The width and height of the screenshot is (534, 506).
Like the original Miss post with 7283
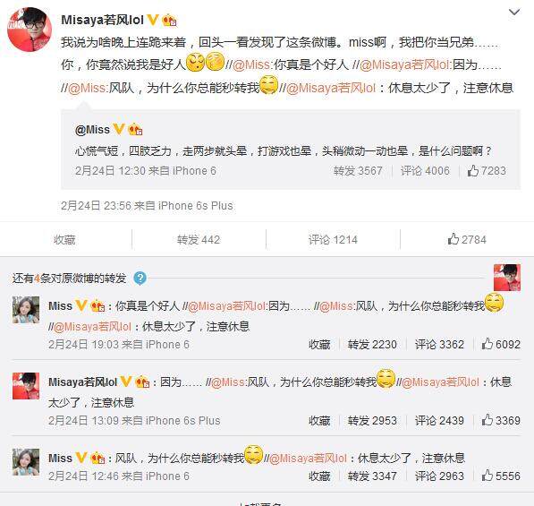click(487, 170)
